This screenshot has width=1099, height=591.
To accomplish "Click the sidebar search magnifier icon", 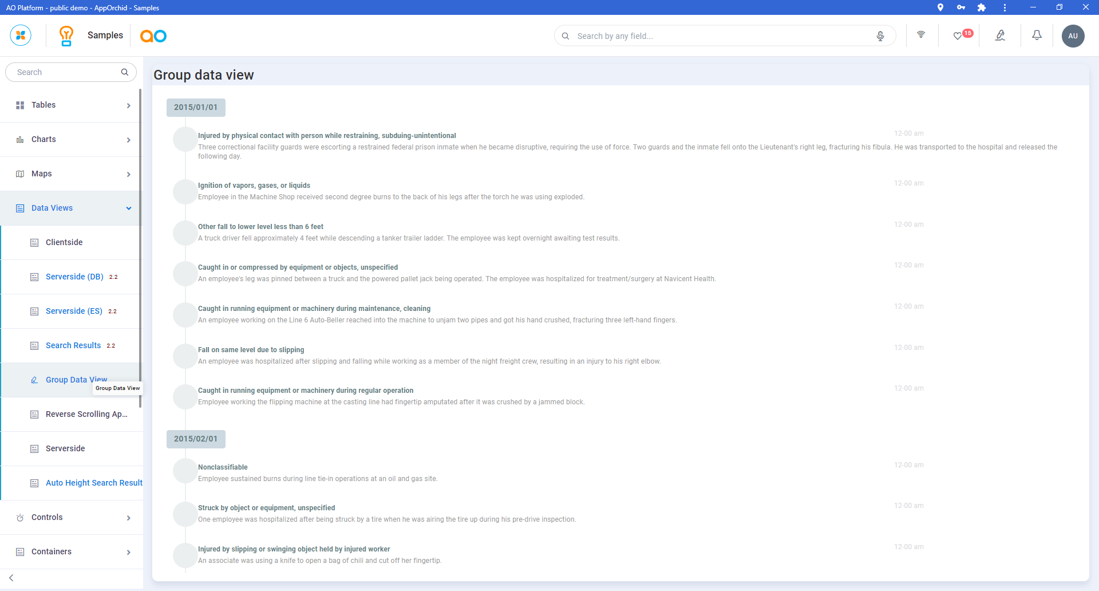I will point(125,72).
